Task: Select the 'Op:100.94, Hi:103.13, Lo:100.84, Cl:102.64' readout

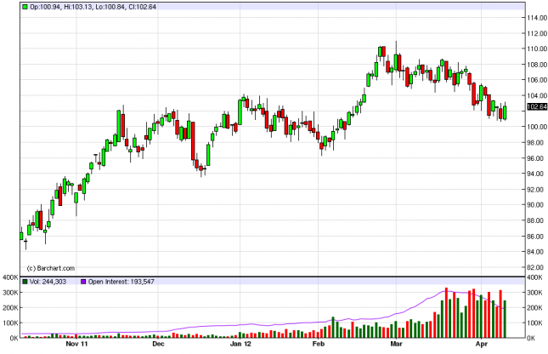Action: coord(93,7)
